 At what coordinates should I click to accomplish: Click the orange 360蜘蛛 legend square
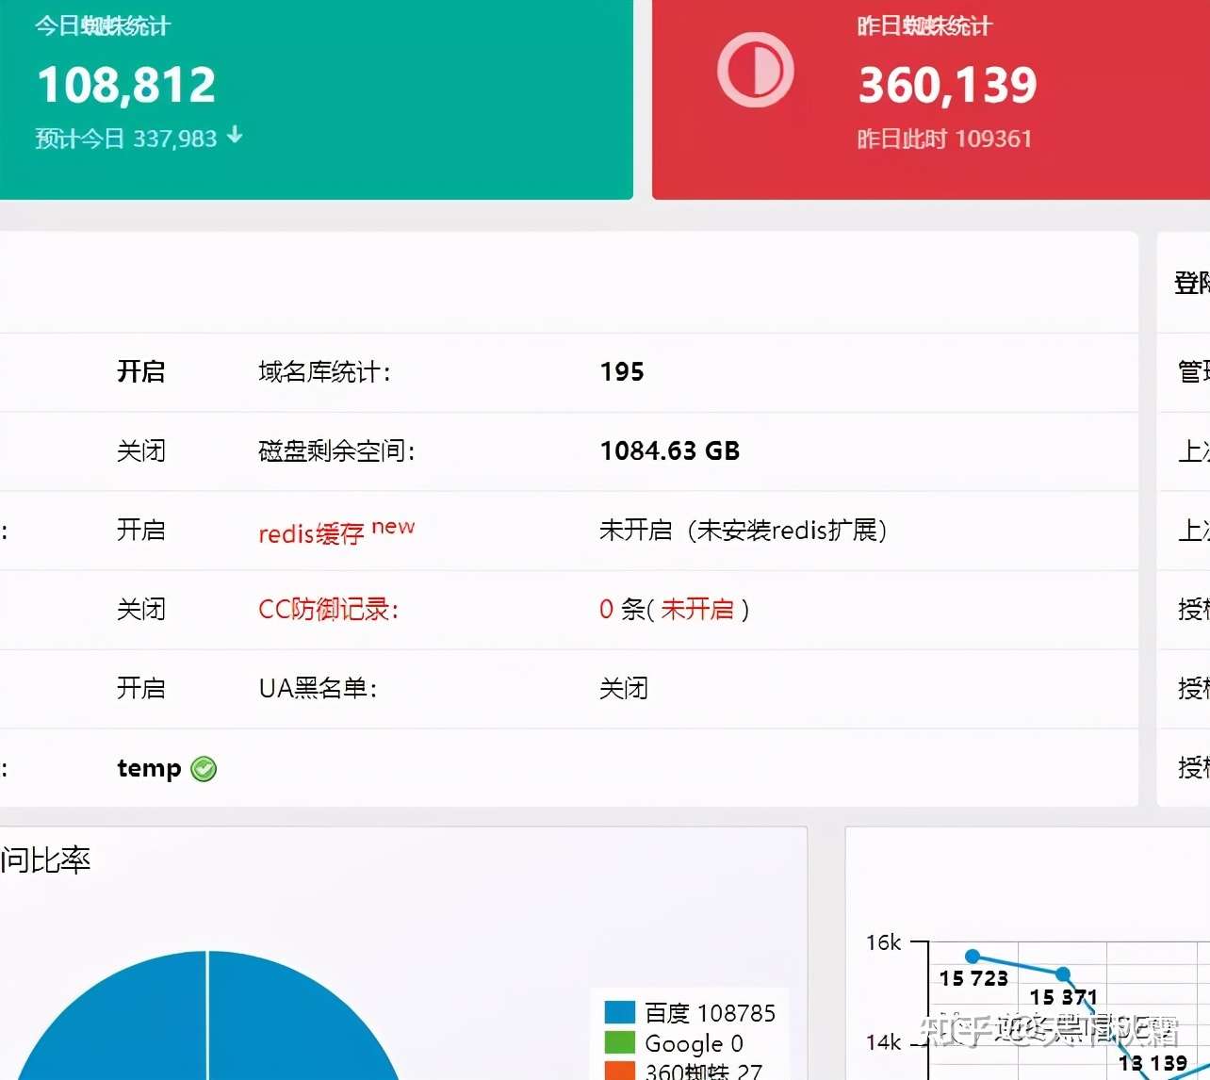pyautogui.click(x=619, y=1072)
